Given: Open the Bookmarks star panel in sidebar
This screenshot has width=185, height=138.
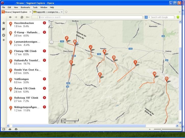Looking at the screenshot, I should point(4,23).
